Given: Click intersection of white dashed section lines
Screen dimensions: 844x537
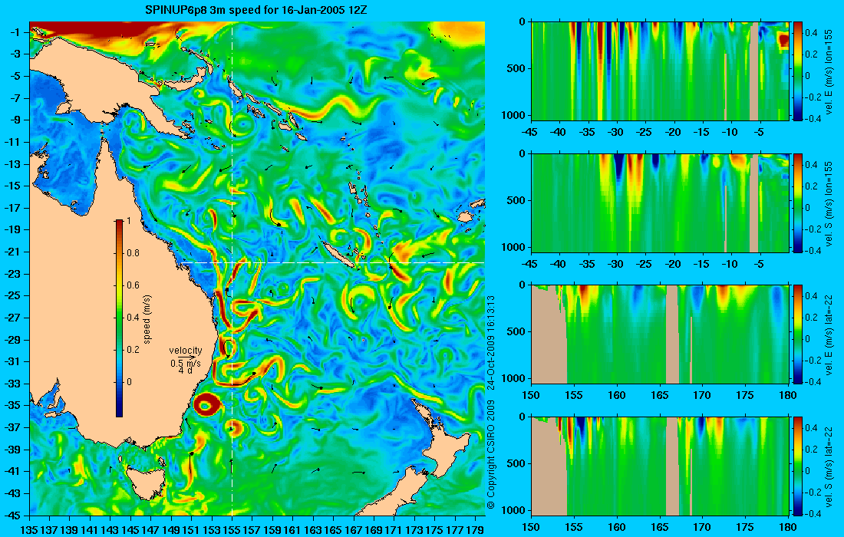Looking at the screenshot, I should pos(232,262).
